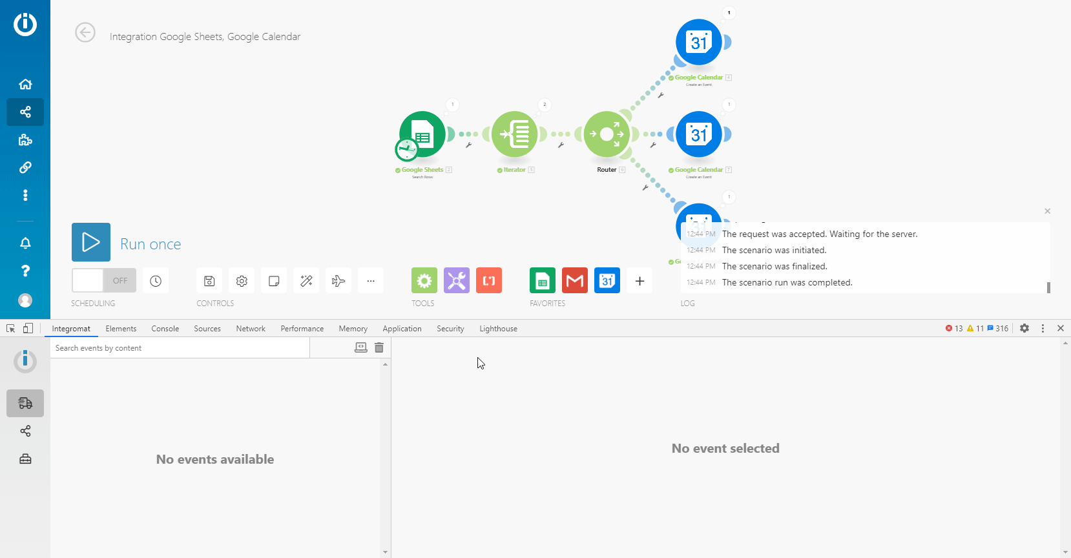Open schedule settings clock icon

tap(156, 281)
